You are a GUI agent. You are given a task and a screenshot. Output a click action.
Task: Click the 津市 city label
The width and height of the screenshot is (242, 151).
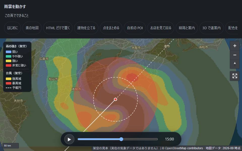click(x=167, y=46)
